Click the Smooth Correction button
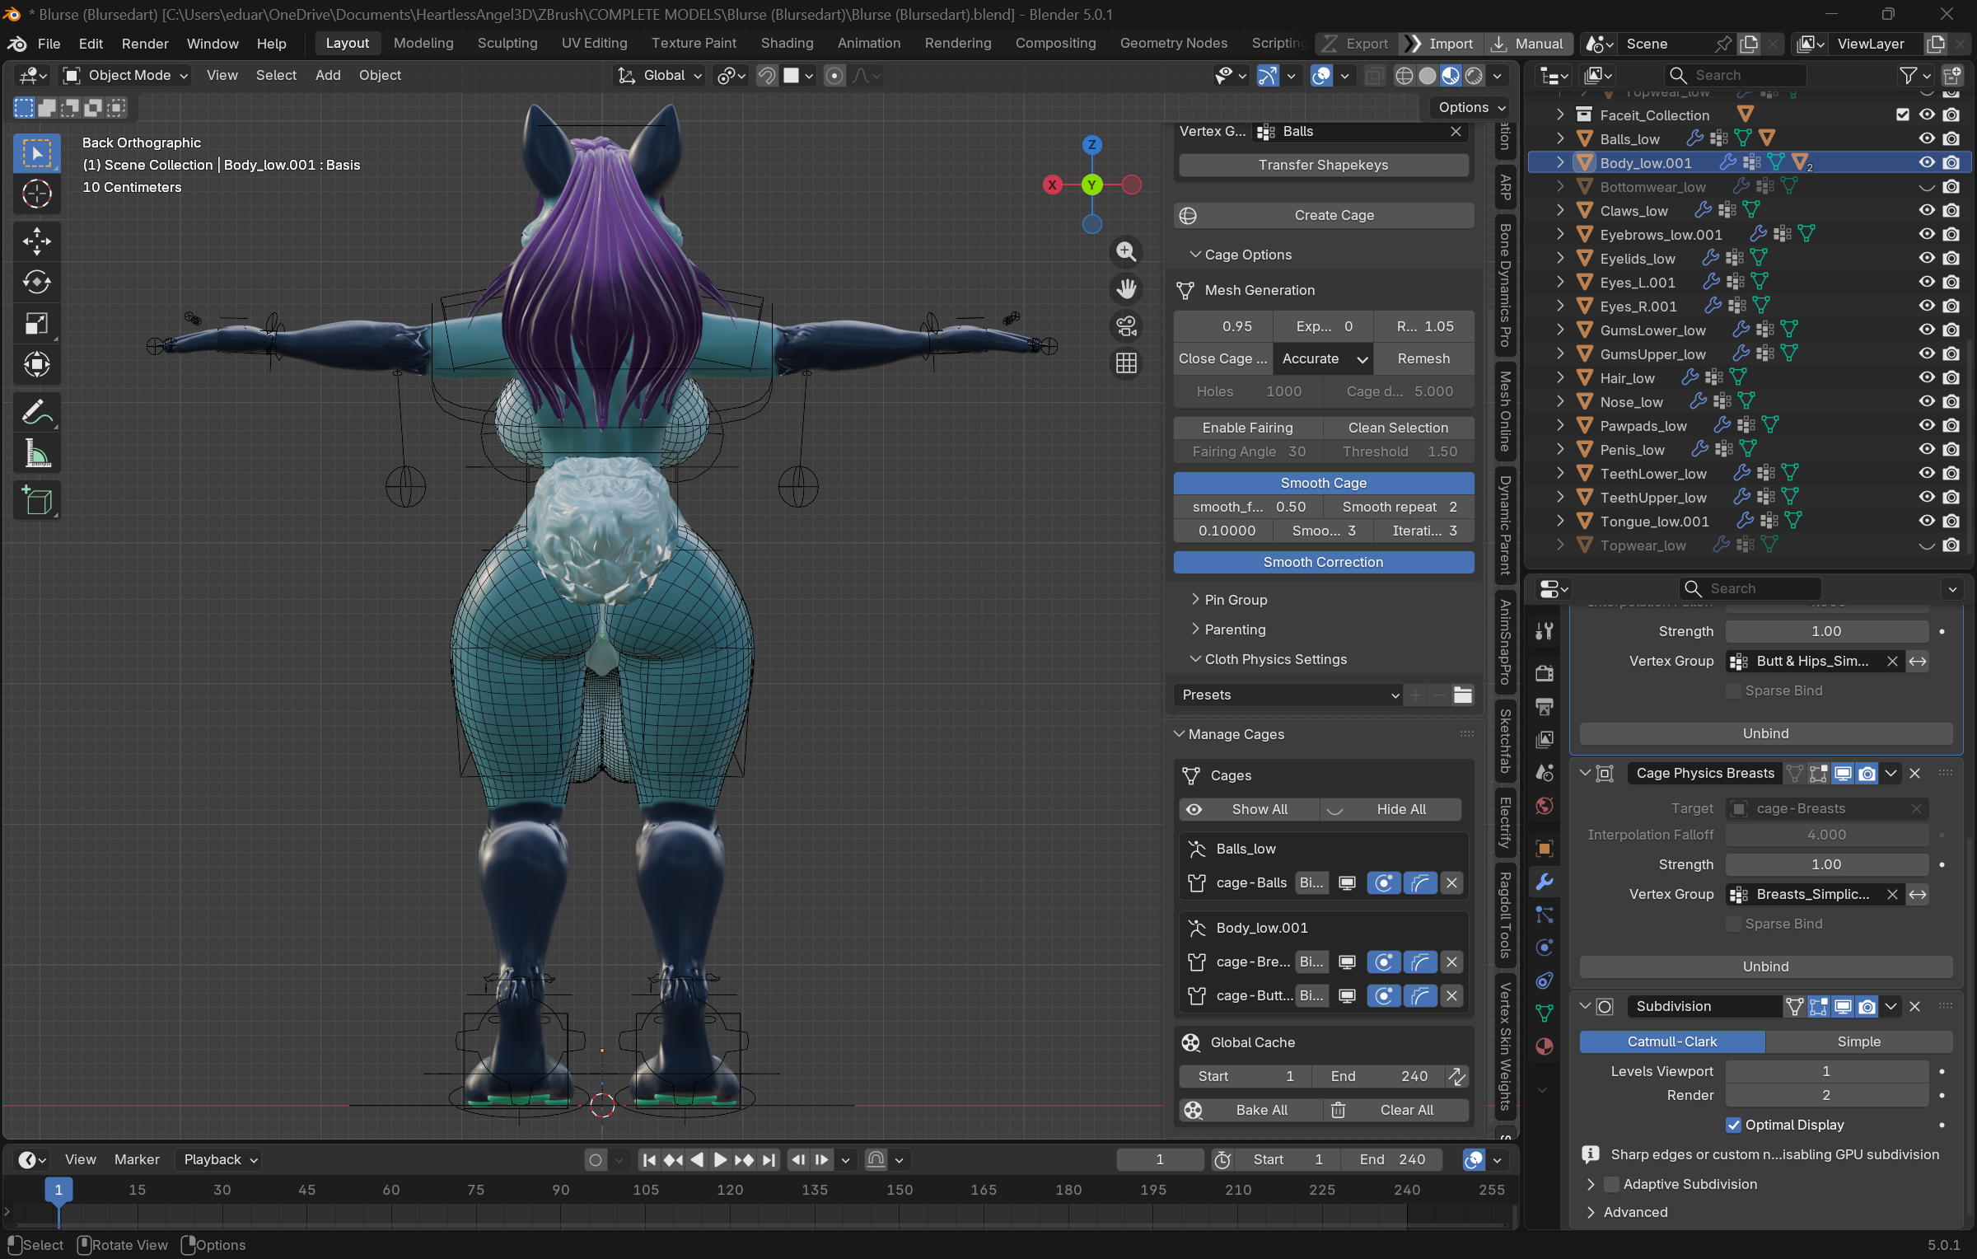Viewport: 1977px width, 1259px height. 1323,563
